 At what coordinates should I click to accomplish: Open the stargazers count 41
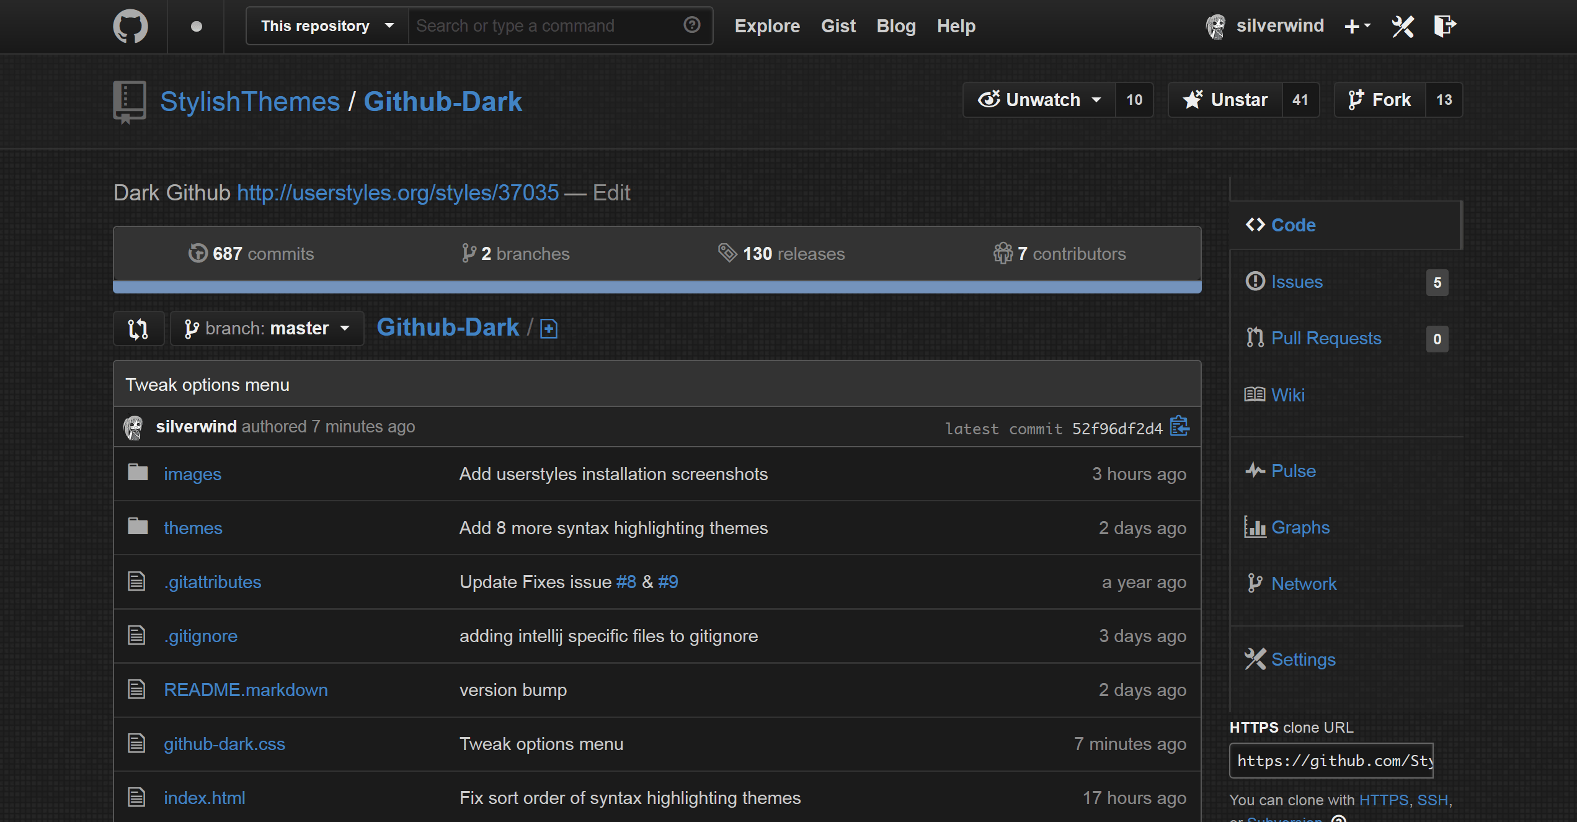pos(1300,100)
